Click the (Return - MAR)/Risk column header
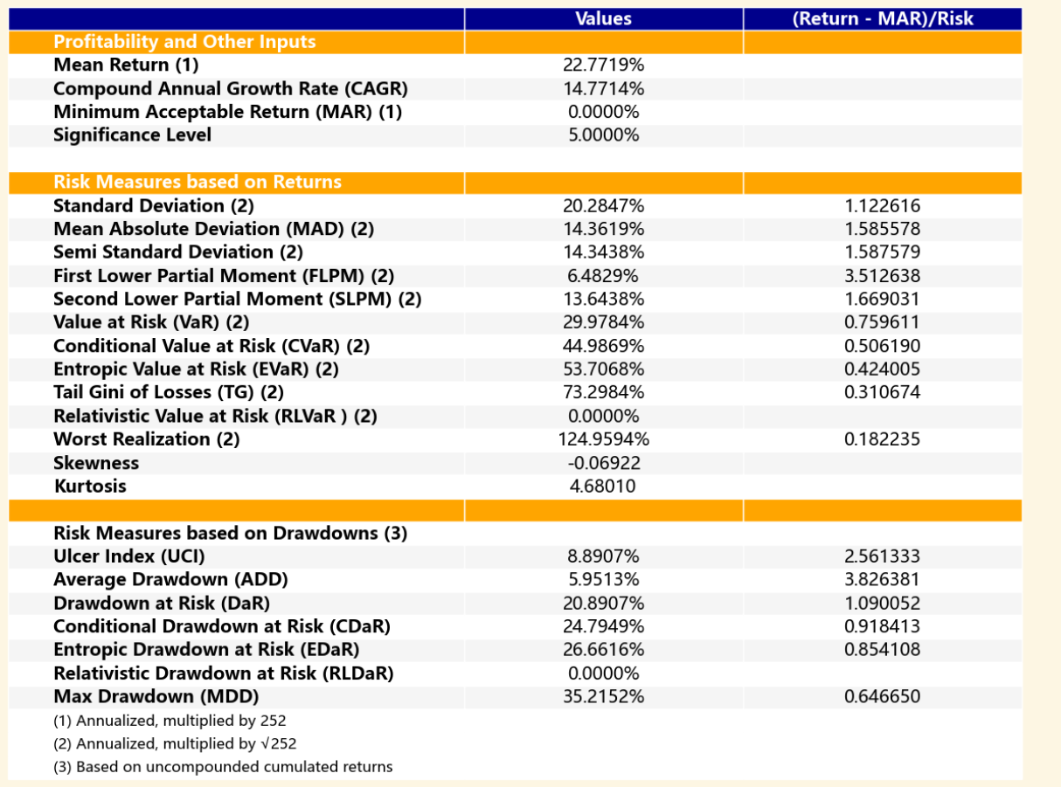 (x=882, y=18)
